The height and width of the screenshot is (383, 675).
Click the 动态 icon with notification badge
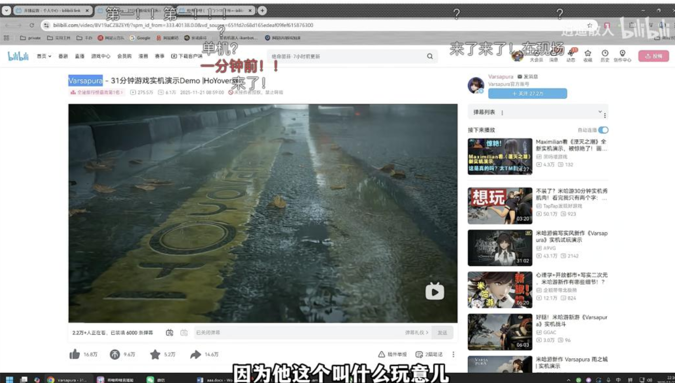(x=571, y=54)
